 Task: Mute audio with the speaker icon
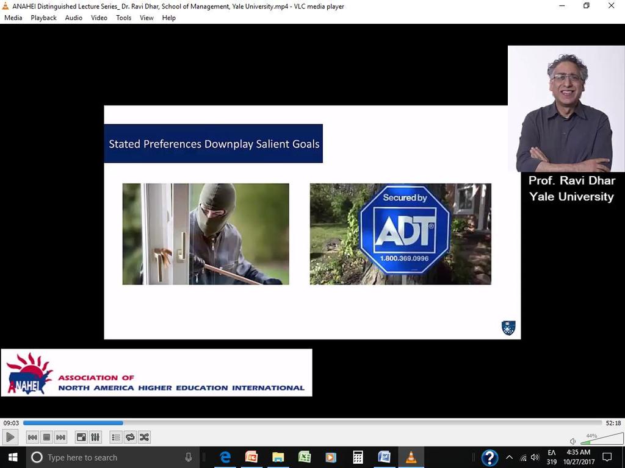click(573, 441)
